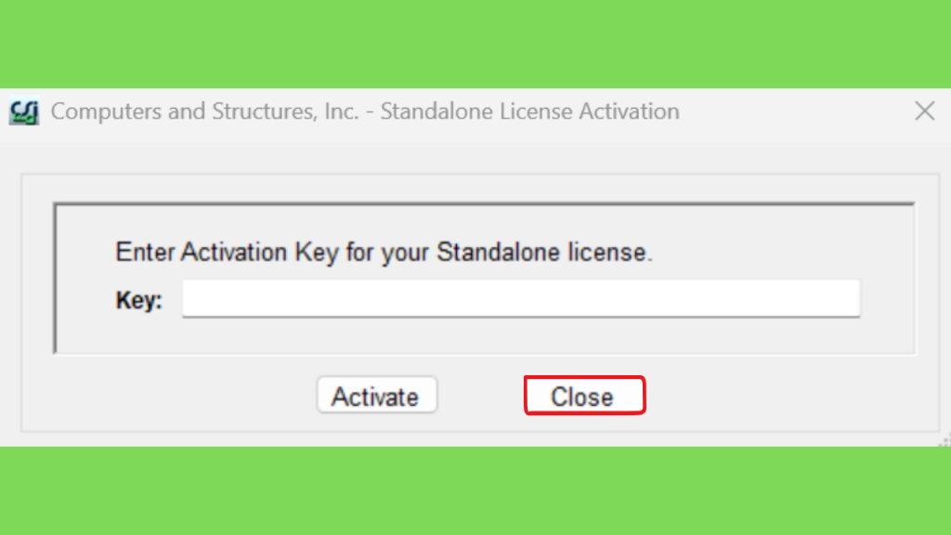Click the word 'Standalone' in the instruction text
Viewport: 951px width, 535px height.
point(498,253)
